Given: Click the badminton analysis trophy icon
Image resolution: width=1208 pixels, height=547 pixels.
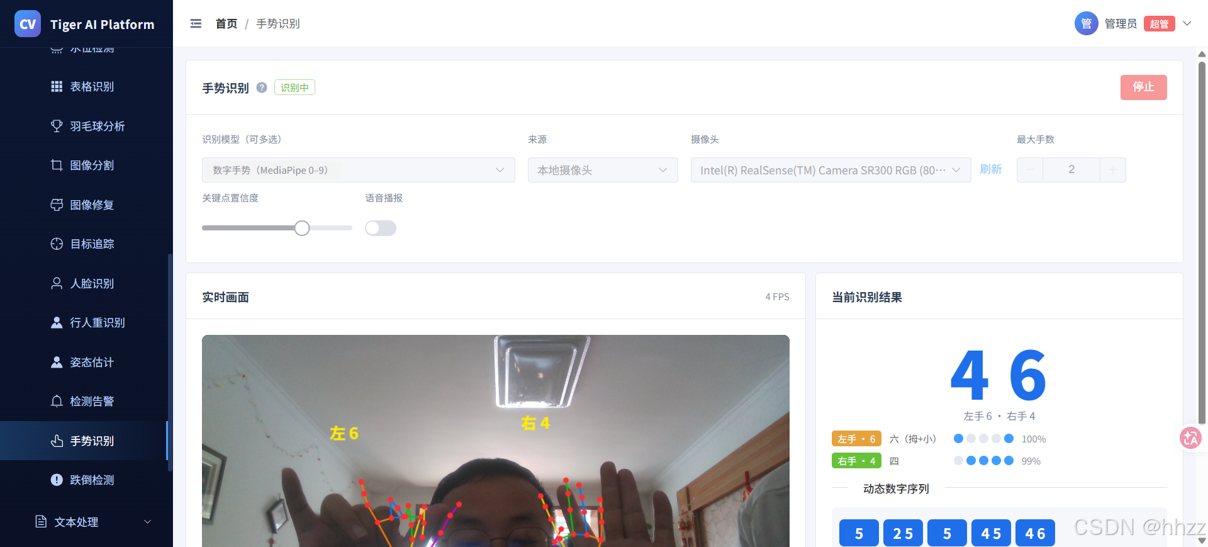Looking at the screenshot, I should click(x=57, y=126).
